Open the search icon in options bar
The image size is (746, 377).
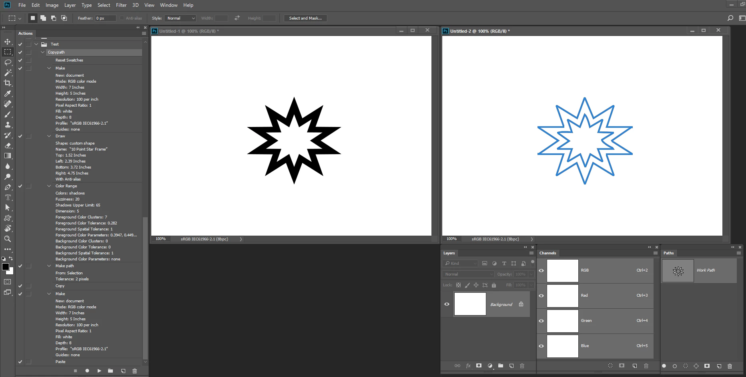point(730,18)
